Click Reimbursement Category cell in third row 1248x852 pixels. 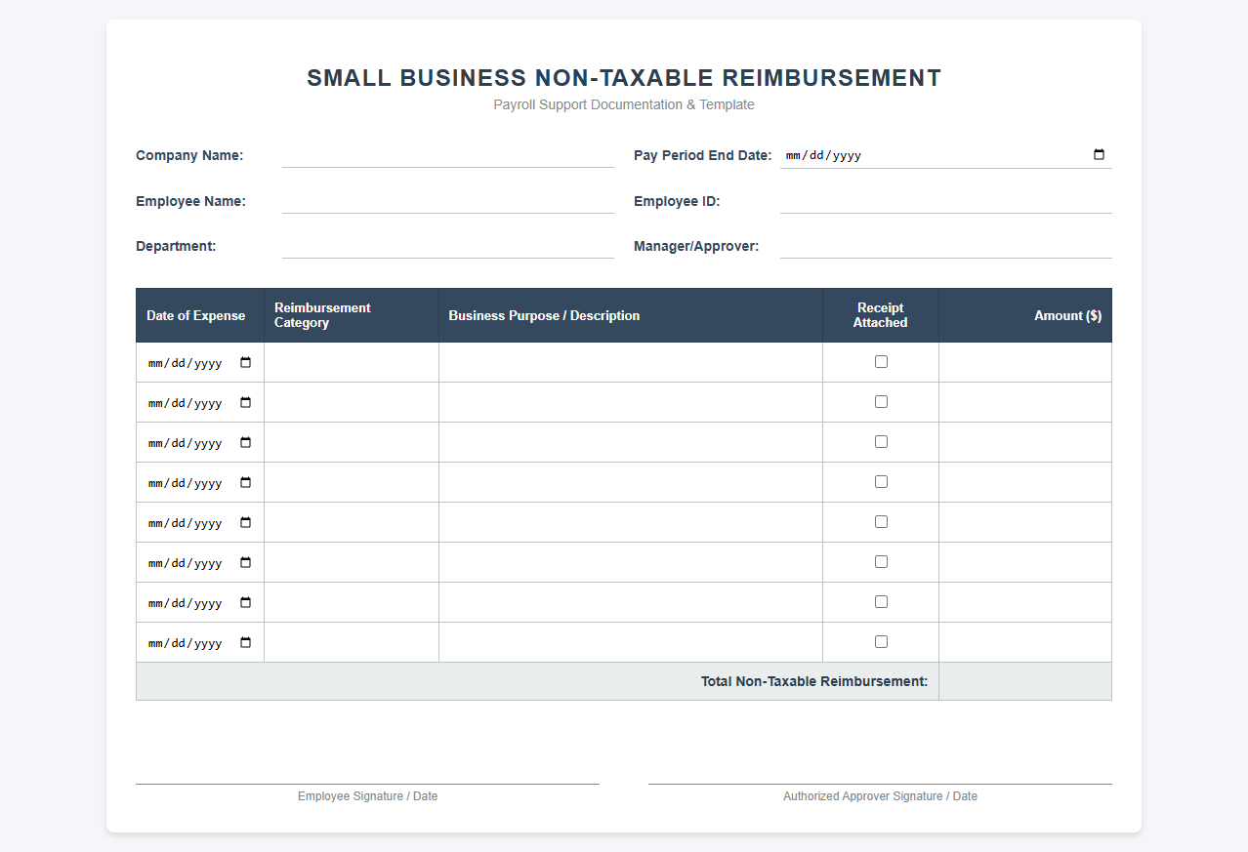[x=352, y=442]
